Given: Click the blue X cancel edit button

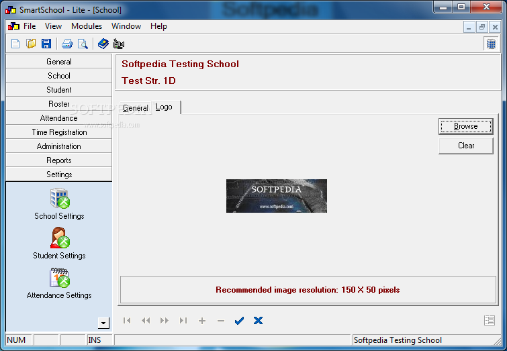Looking at the screenshot, I should click(258, 320).
